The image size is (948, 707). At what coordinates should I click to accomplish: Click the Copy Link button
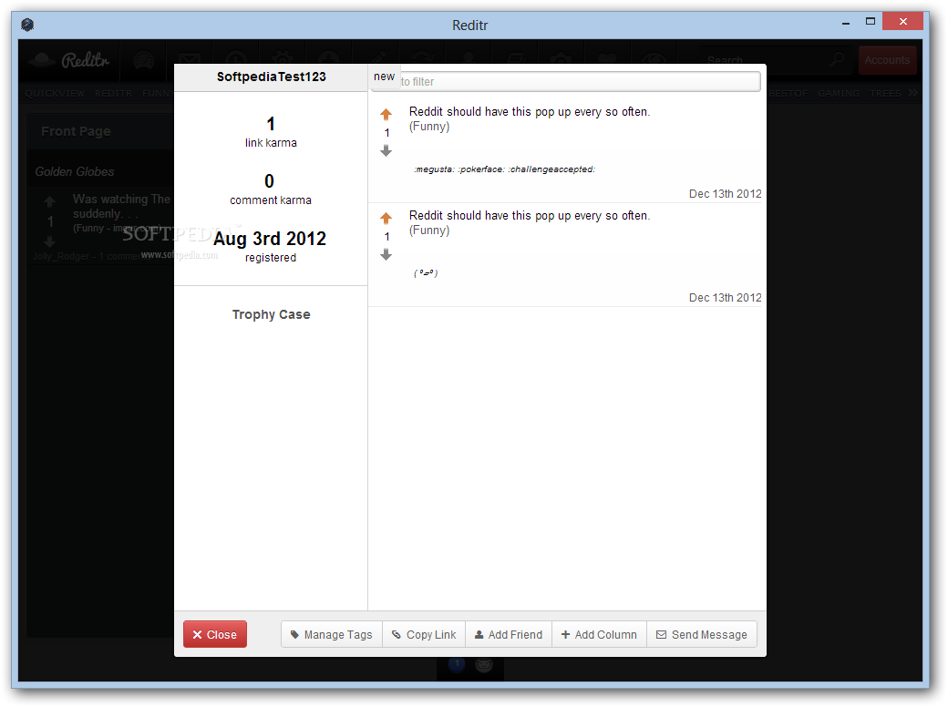[424, 634]
